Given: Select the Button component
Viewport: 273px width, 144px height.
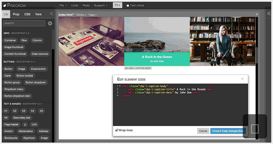Looking at the screenshot, I should (8, 69).
